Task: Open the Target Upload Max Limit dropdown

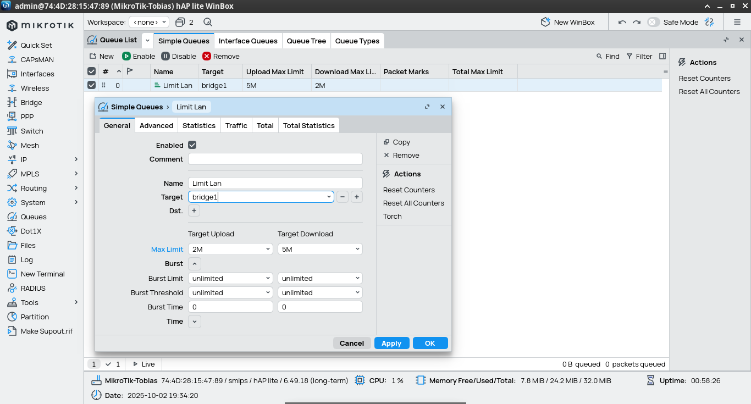Action: (230, 249)
